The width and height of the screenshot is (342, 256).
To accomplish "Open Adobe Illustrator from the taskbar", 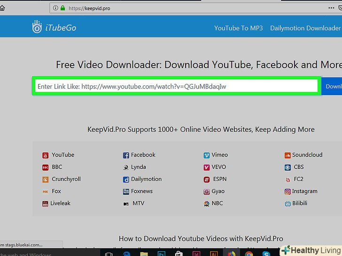I will pyautogui.click(x=214, y=254).
